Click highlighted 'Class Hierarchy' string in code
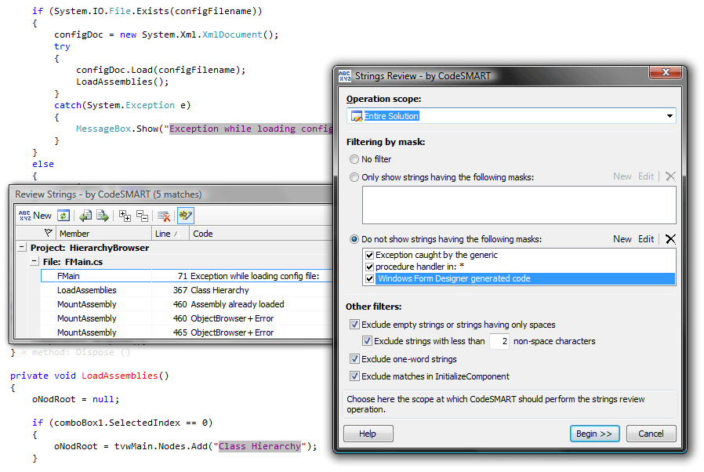 click(259, 446)
